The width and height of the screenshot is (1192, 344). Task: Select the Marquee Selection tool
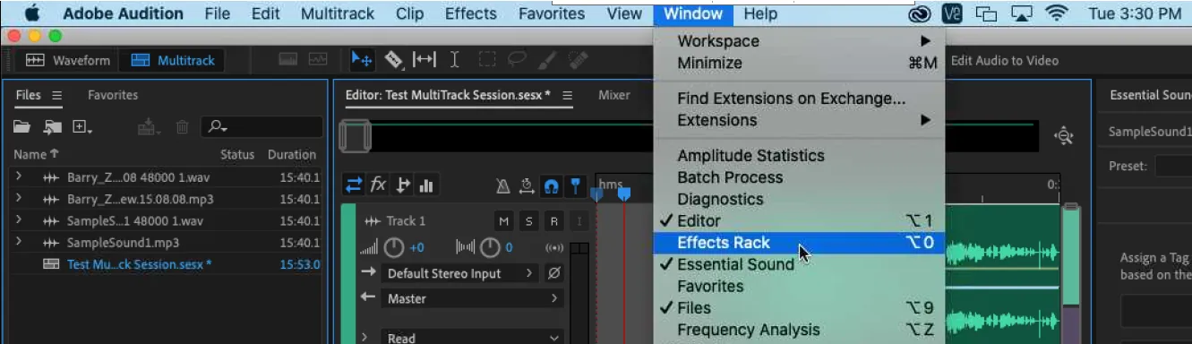486,60
